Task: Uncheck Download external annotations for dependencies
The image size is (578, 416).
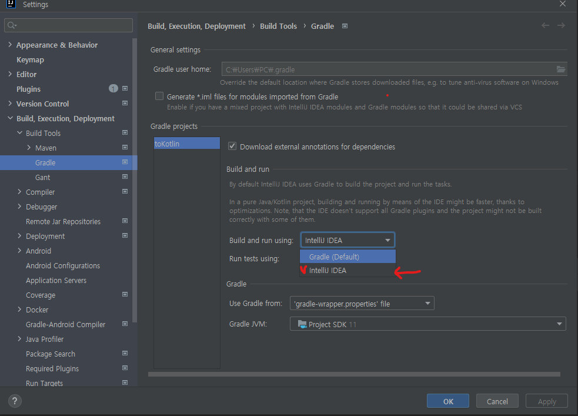Action: (x=232, y=146)
